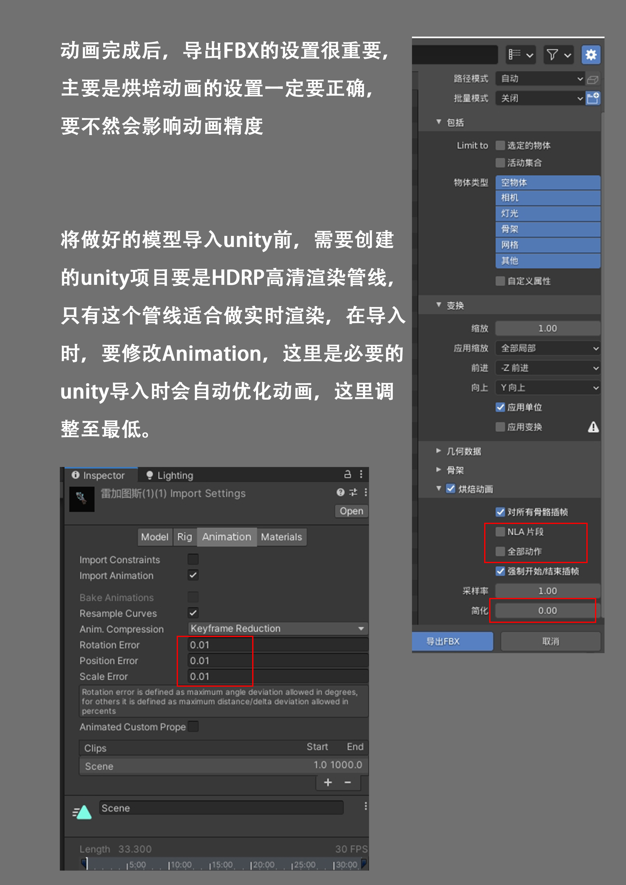626x885 pixels.
Task: Enable the NLA 片段 checkbox
Action: pyautogui.click(x=500, y=532)
